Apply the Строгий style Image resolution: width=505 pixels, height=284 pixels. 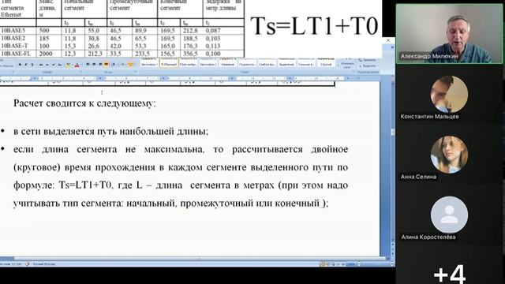[326, 63]
